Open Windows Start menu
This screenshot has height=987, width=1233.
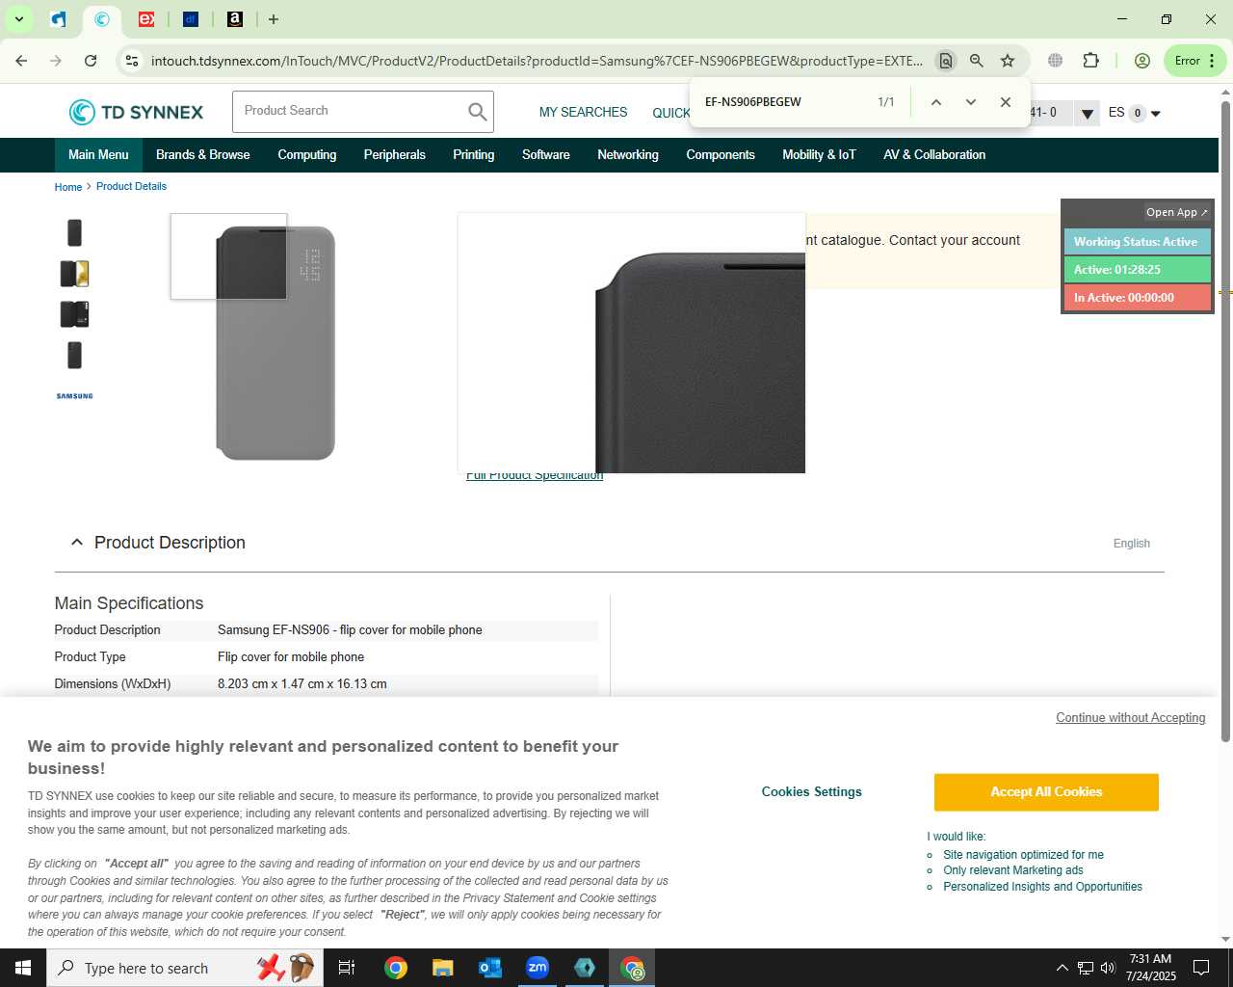point(23,968)
